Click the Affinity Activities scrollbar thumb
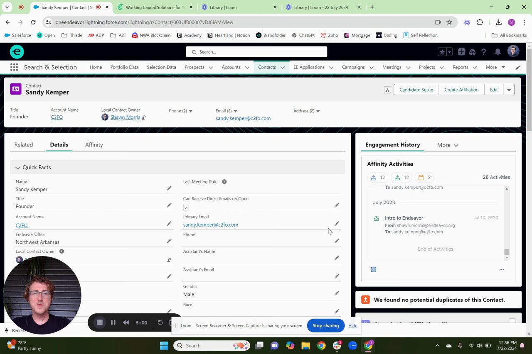 pos(507,252)
